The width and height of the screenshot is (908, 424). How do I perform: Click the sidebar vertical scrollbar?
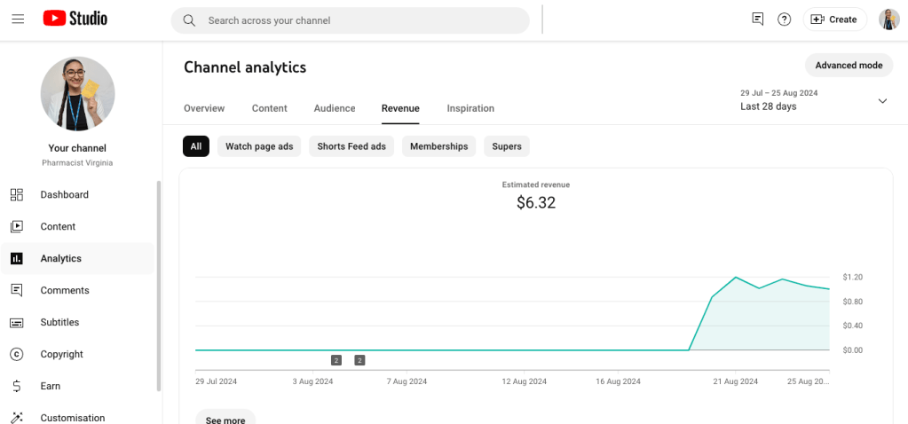pyautogui.click(x=159, y=287)
